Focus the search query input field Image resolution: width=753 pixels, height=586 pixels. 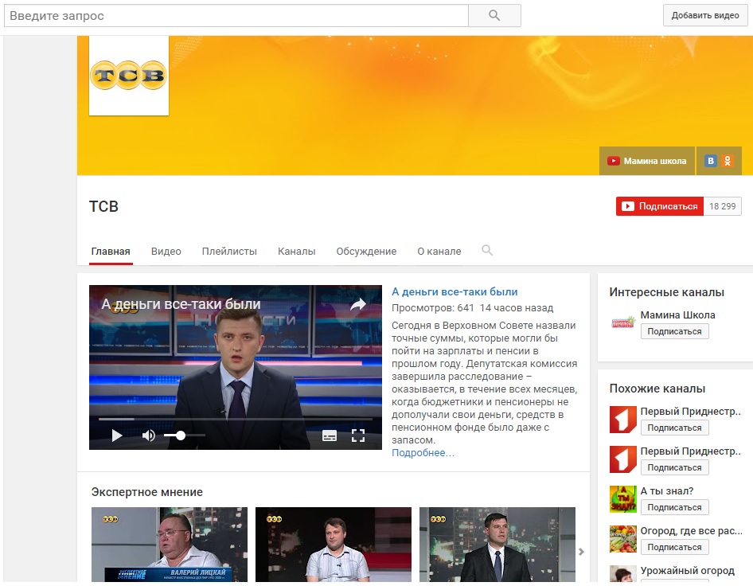[x=236, y=15]
